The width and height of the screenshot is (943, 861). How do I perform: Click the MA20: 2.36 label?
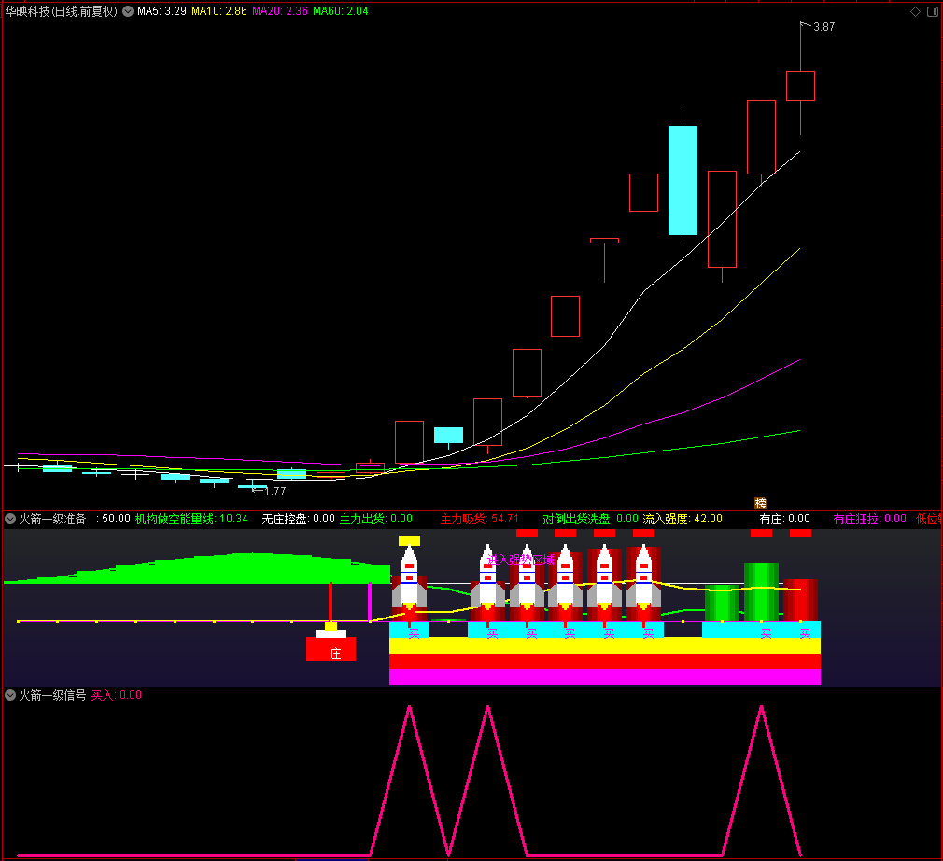(280, 11)
